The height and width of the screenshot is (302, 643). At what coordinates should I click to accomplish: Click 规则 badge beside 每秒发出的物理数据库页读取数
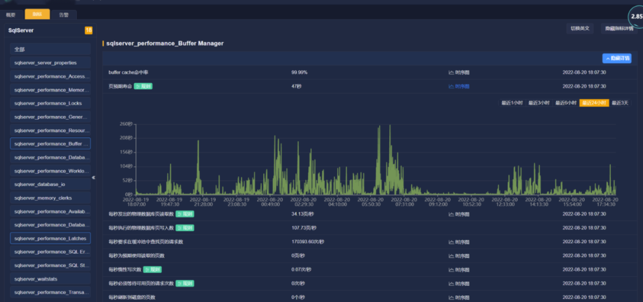click(x=185, y=214)
